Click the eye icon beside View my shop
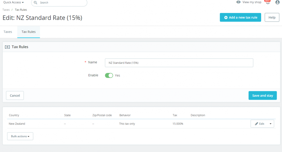 (238, 2)
